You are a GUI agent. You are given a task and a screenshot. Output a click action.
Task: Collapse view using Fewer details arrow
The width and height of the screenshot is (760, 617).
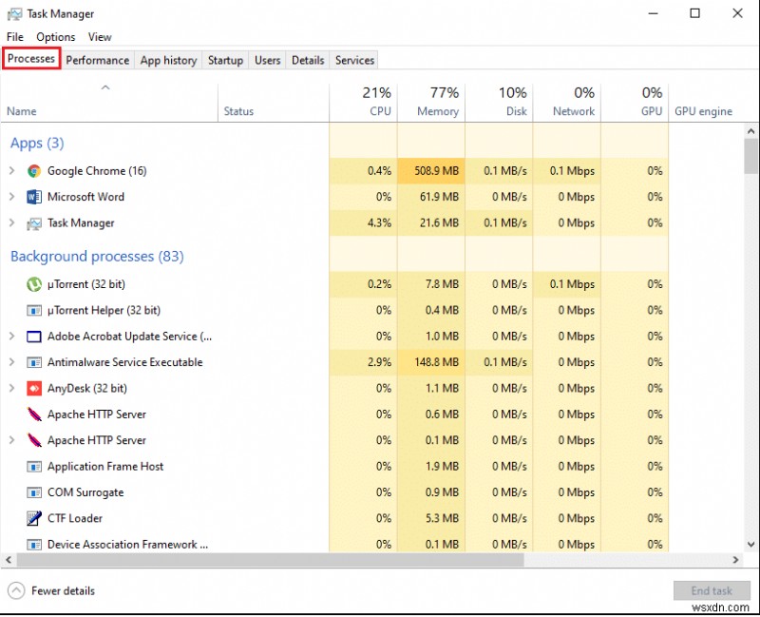click(x=16, y=590)
